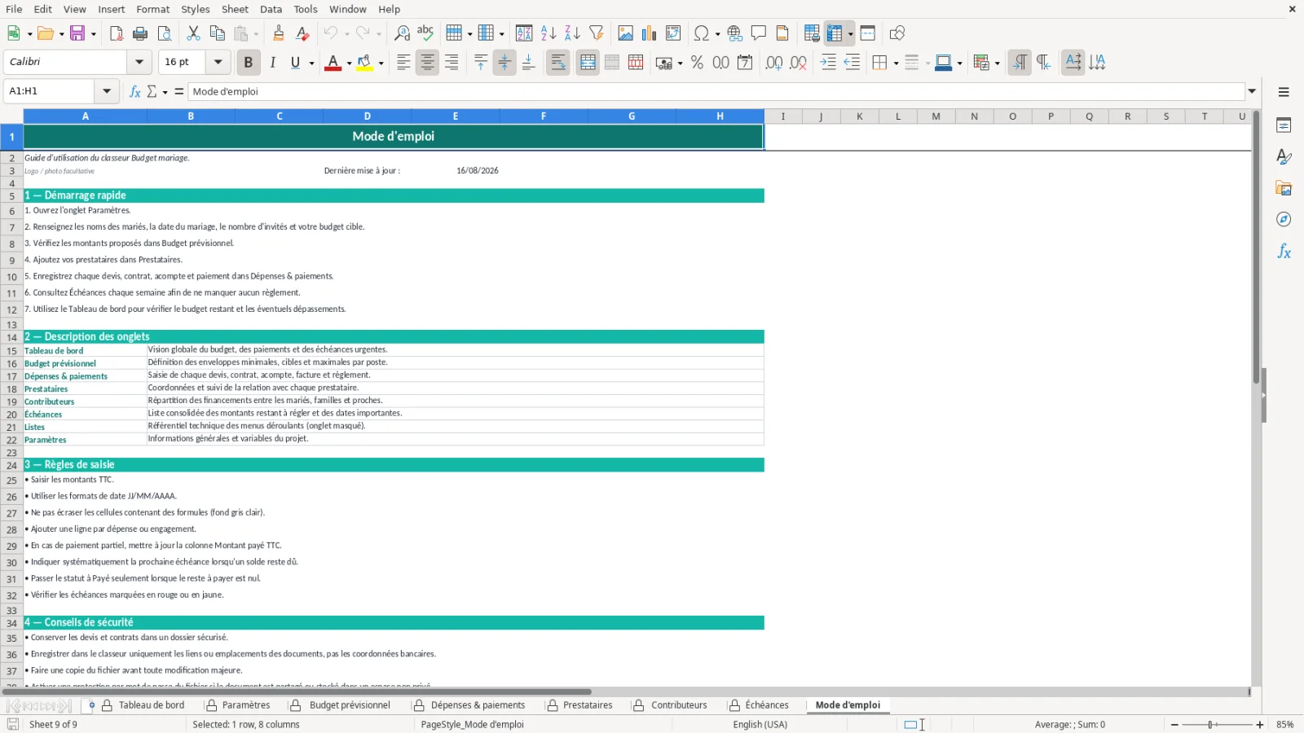Expand the Name Box dropdown

click(x=106, y=91)
